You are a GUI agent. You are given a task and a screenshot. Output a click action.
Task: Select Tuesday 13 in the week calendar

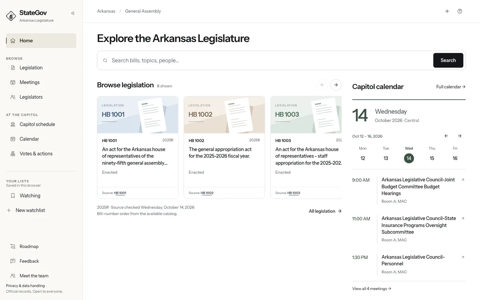pyautogui.click(x=386, y=154)
